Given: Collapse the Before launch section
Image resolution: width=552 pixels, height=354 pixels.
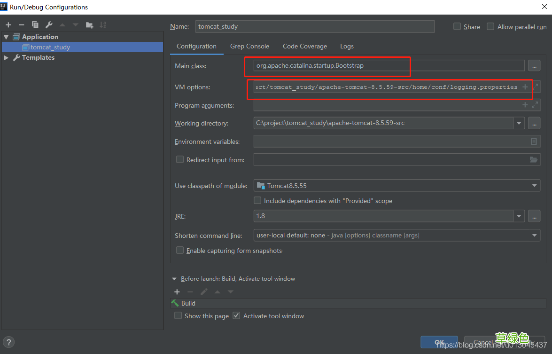Looking at the screenshot, I should pyautogui.click(x=174, y=279).
